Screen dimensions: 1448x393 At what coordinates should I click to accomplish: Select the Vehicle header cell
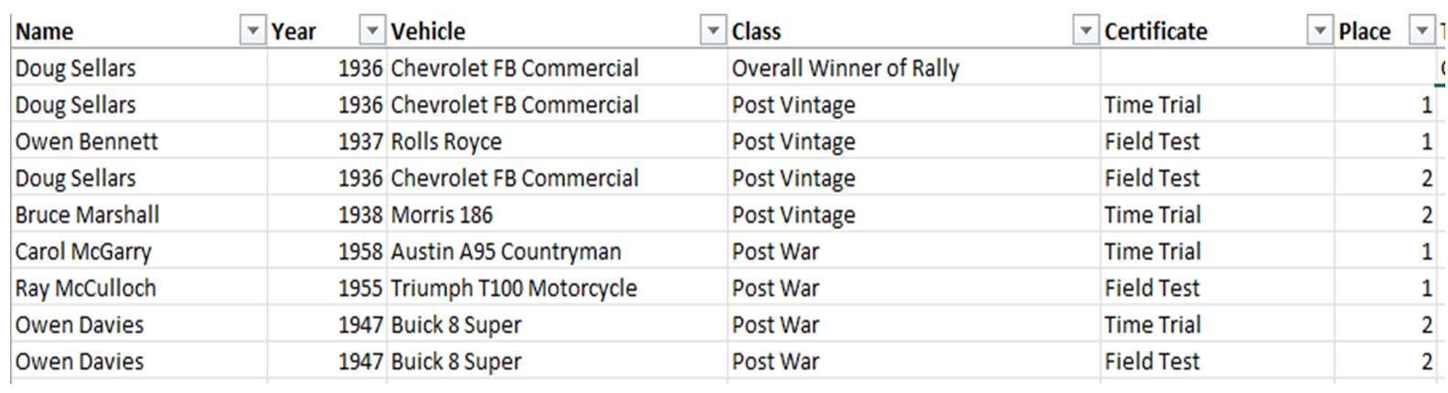pos(539,32)
